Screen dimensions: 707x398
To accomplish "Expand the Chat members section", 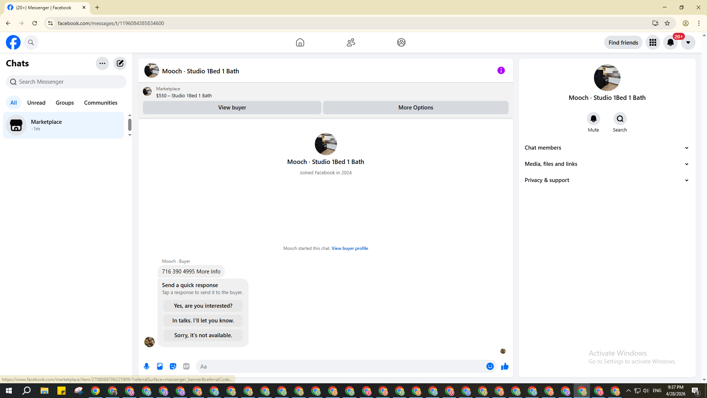I will coord(606,148).
